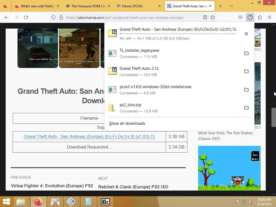The image size is (276, 207).
Task: Open a new tab with plus button
Action: pos(220,6)
